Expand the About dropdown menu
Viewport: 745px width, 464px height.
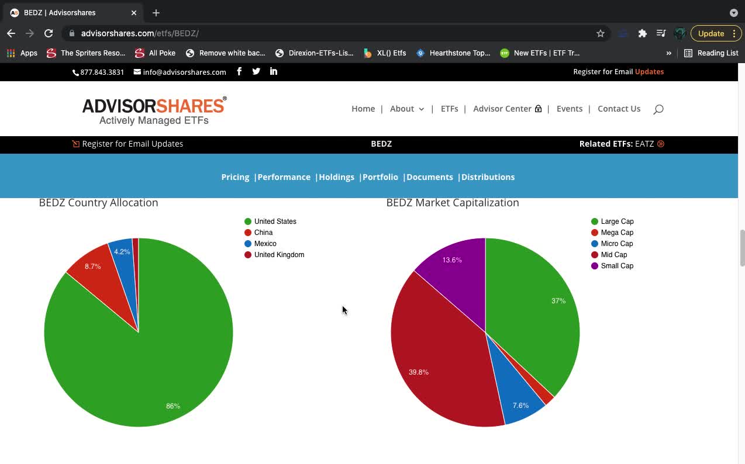[407, 109]
